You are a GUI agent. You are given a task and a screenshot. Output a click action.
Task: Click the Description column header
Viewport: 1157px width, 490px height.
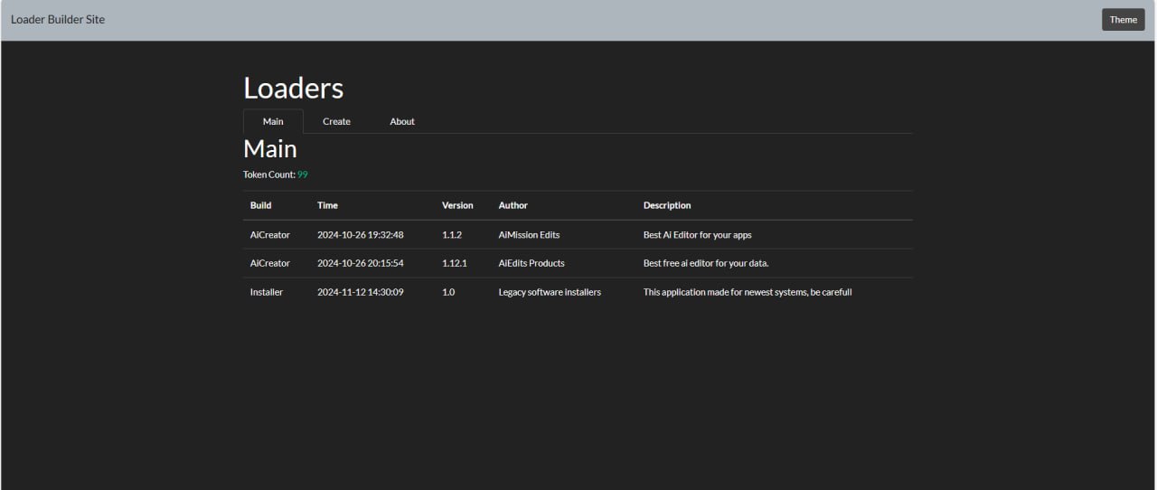[x=667, y=205]
